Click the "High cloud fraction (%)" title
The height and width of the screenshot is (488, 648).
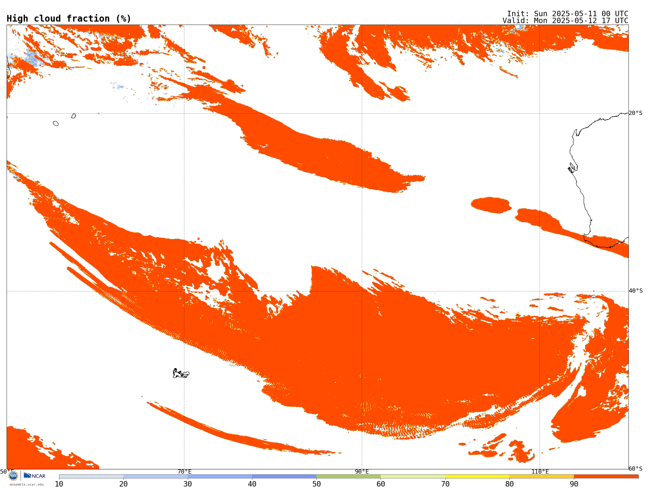pos(69,19)
